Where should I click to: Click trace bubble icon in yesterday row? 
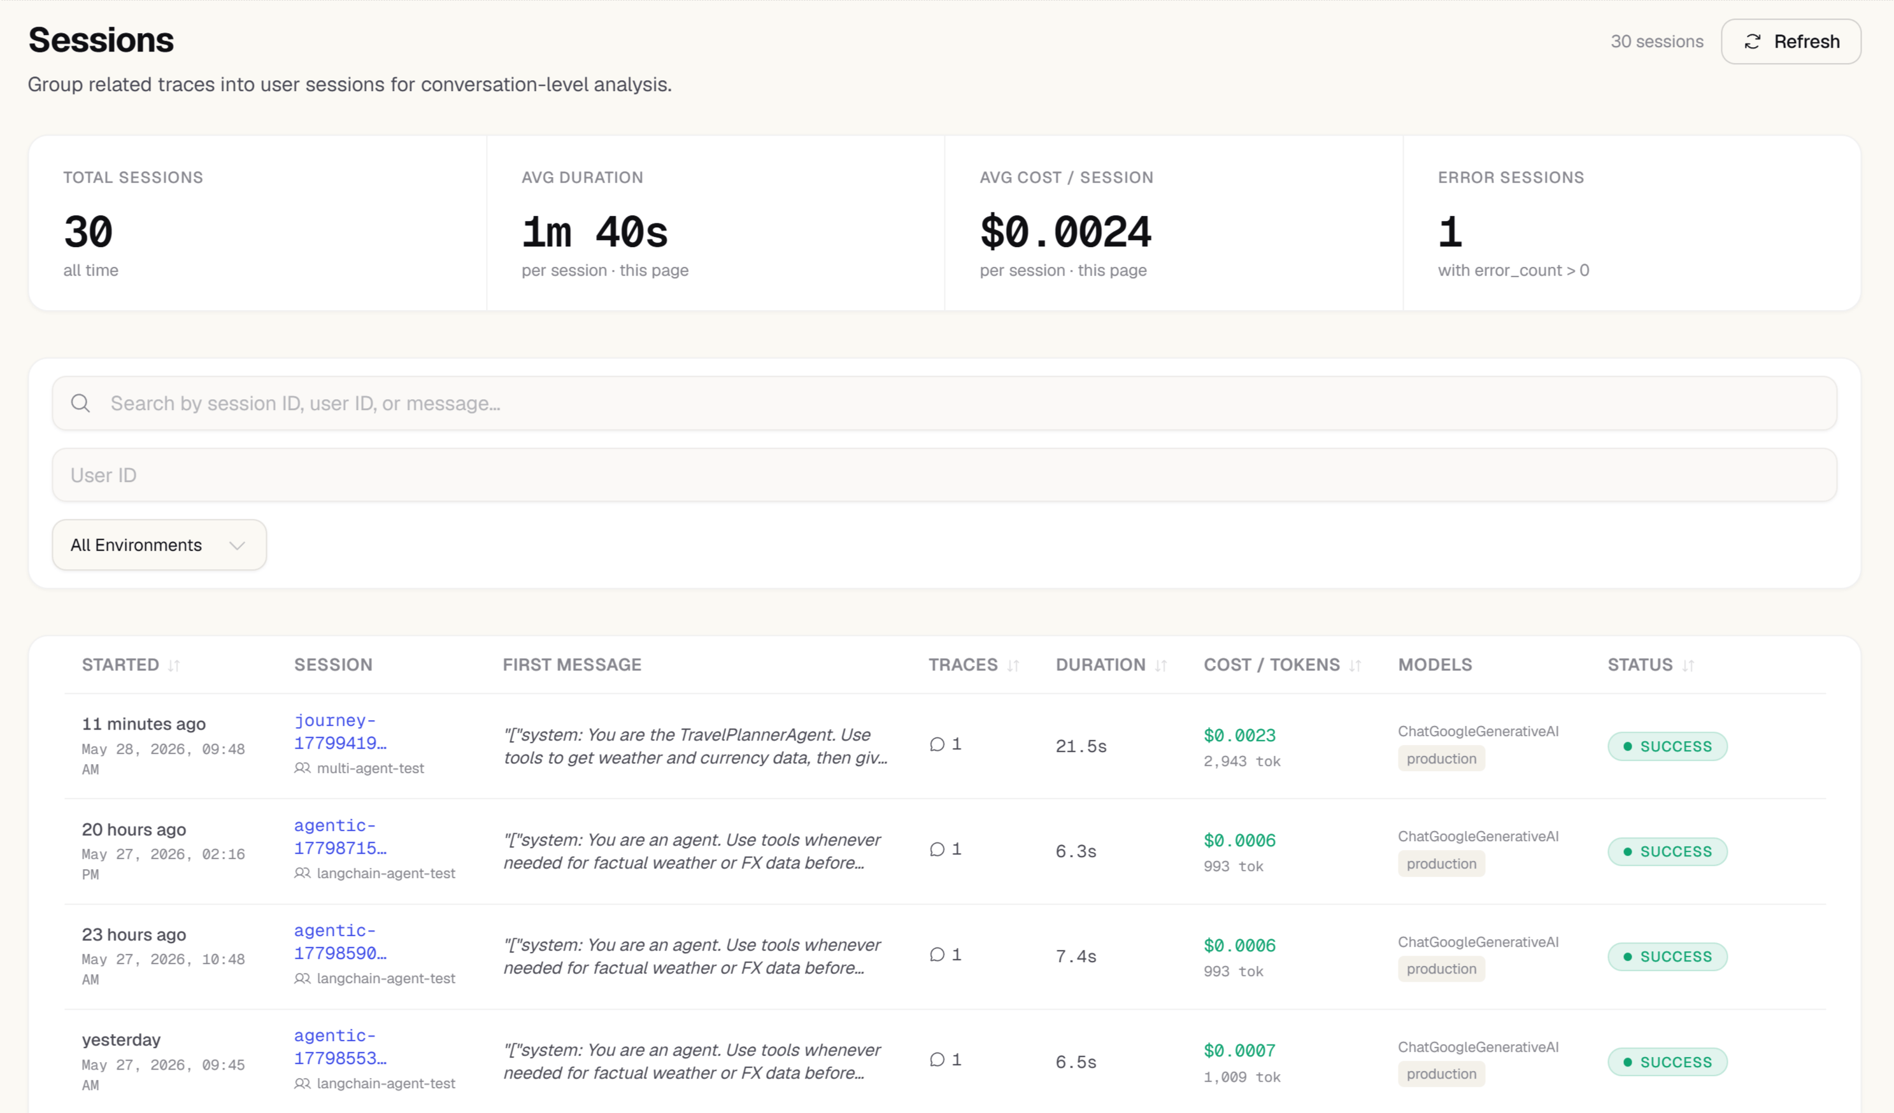pos(937,1060)
